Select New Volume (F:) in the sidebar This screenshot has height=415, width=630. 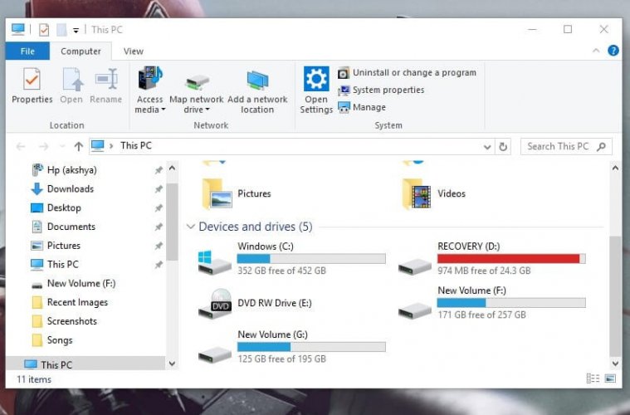point(74,283)
